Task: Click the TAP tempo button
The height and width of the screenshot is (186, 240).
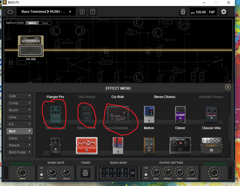Action: [x=212, y=12]
